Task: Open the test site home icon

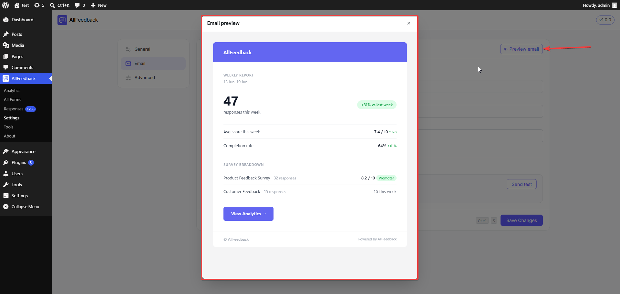Action: pos(17,5)
